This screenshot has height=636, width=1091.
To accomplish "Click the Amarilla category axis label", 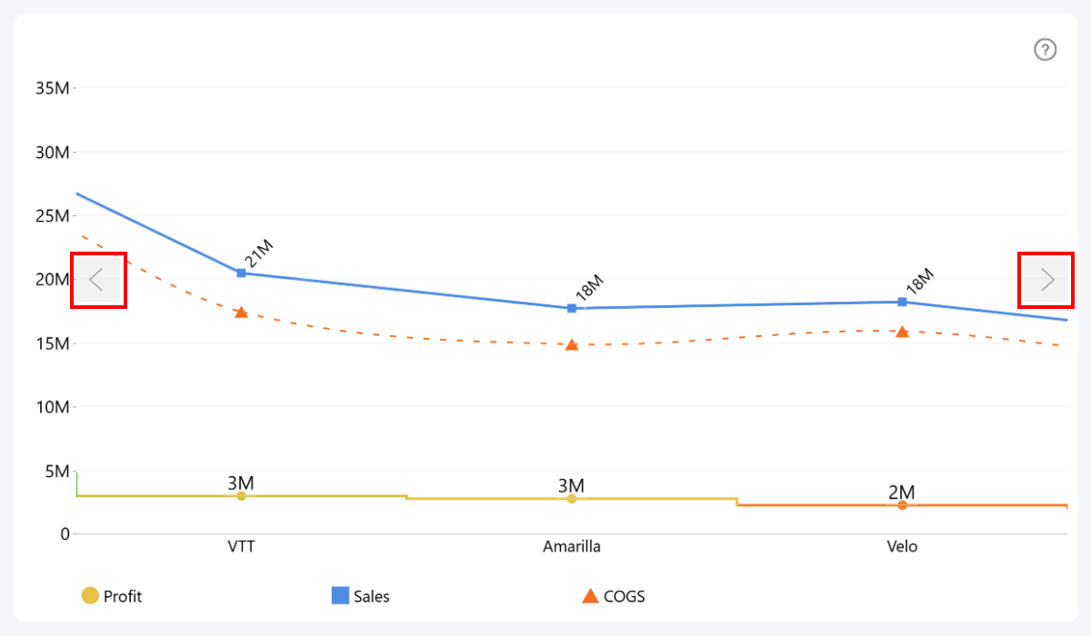I will tap(572, 547).
